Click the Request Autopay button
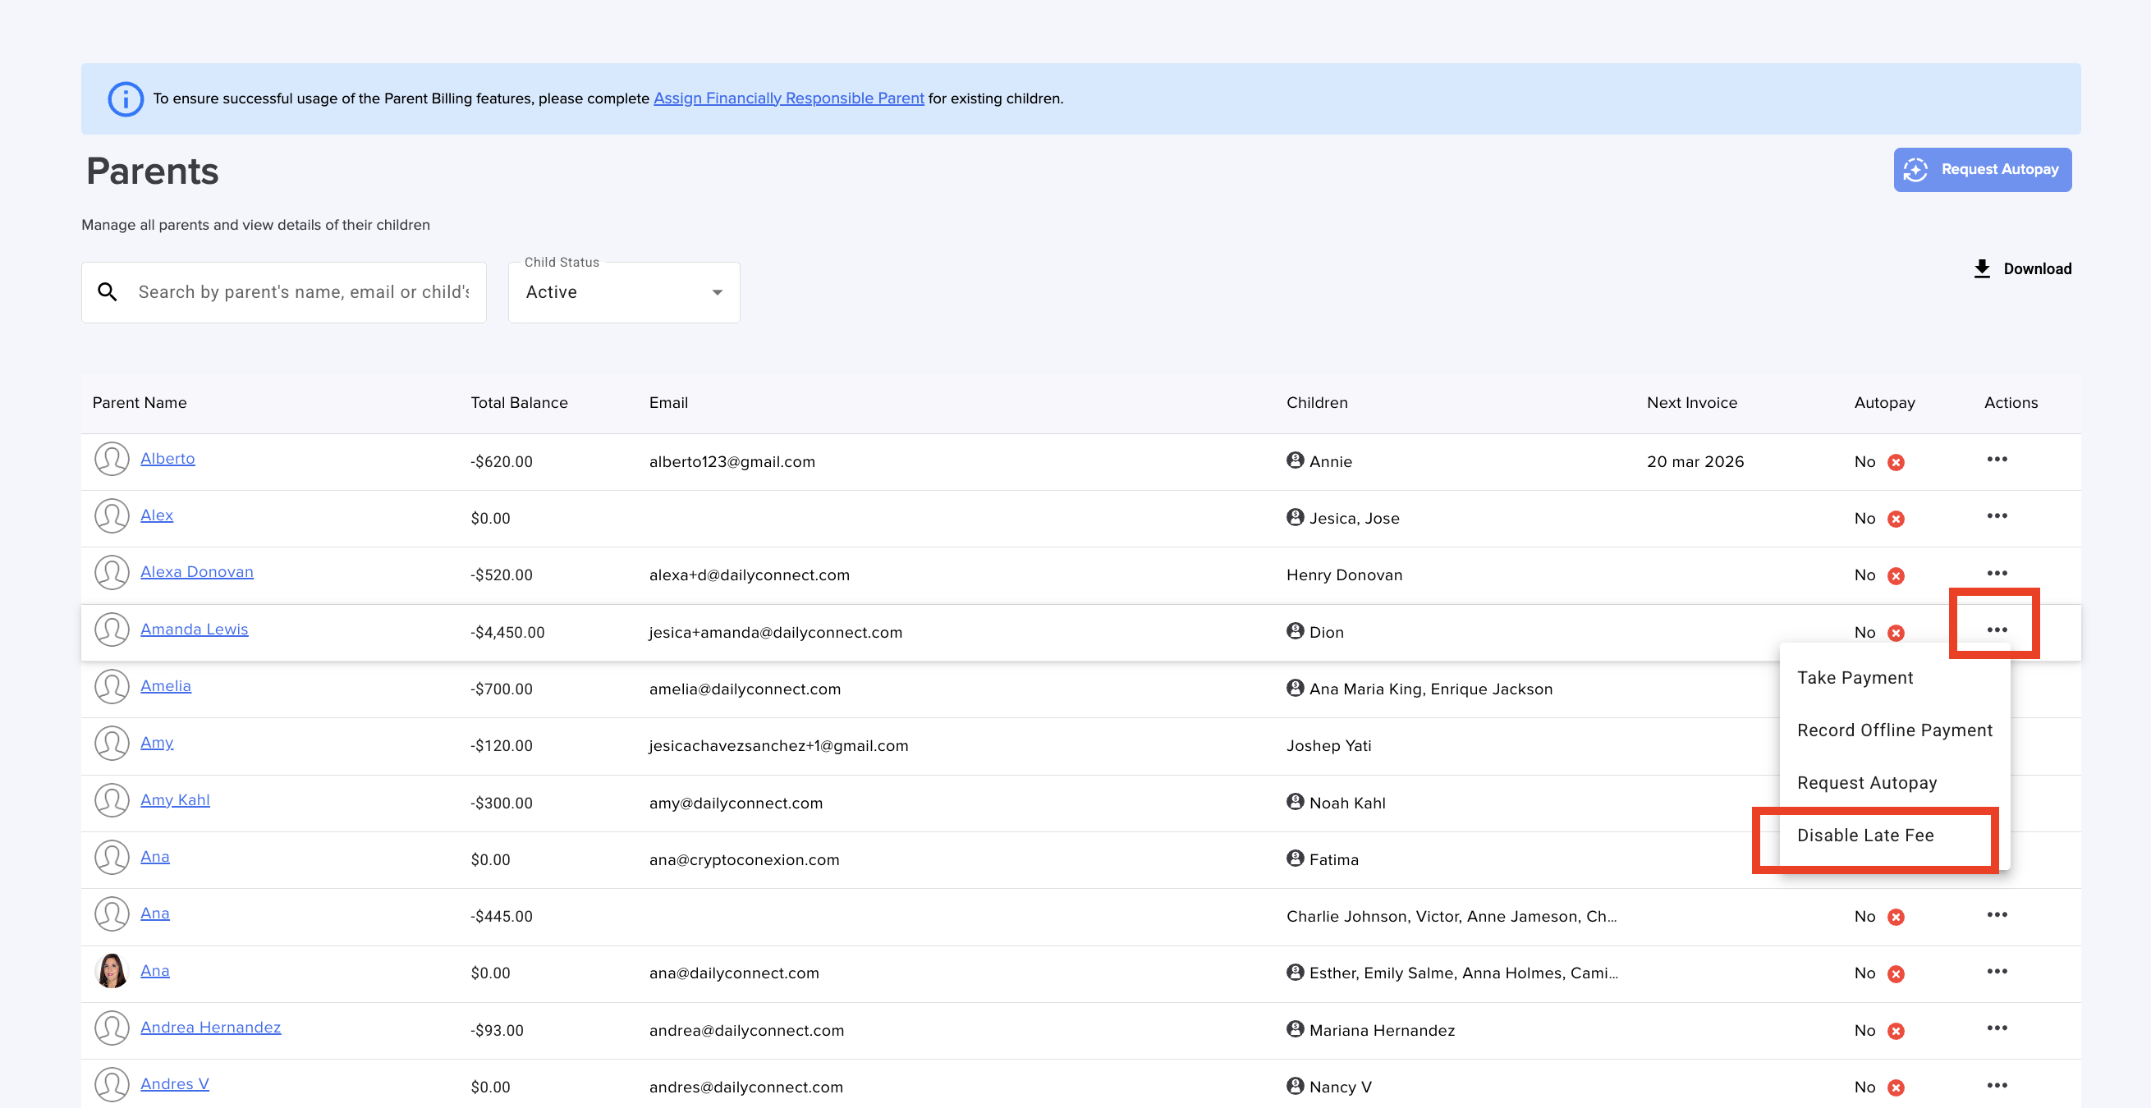This screenshot has height=1108, width=2151. tap(1982, 170)
